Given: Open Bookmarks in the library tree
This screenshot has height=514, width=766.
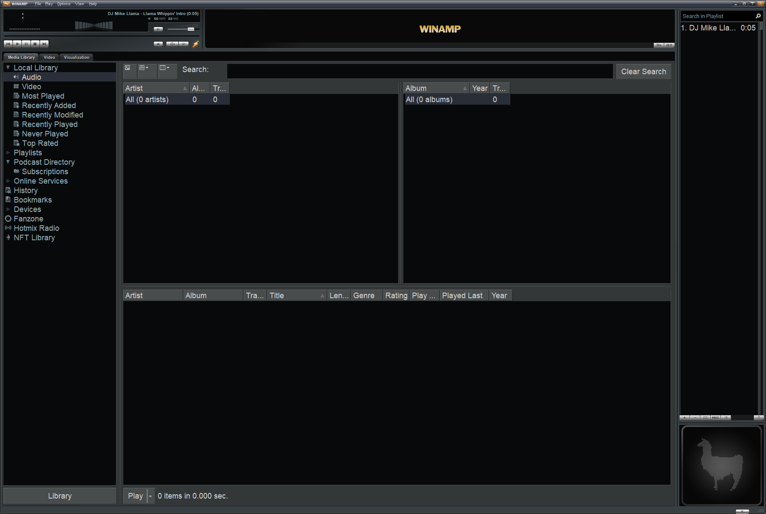Looking at the screenshot, I should pos(33,200).
